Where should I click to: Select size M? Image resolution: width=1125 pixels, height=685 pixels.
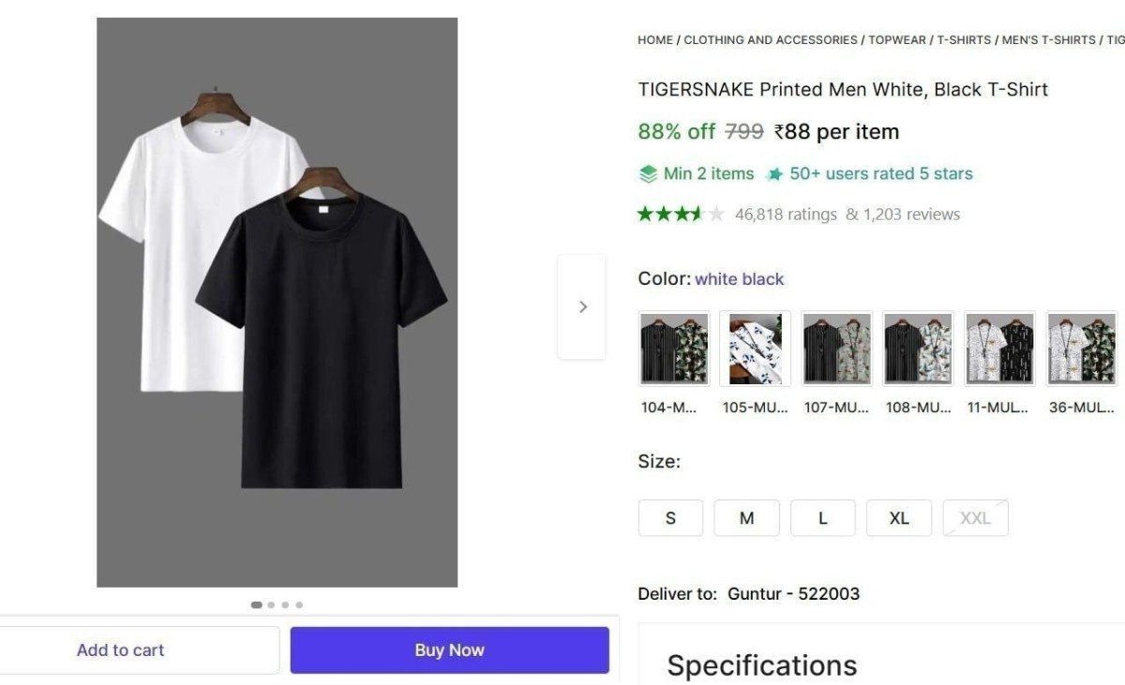(x=746, y=517)
